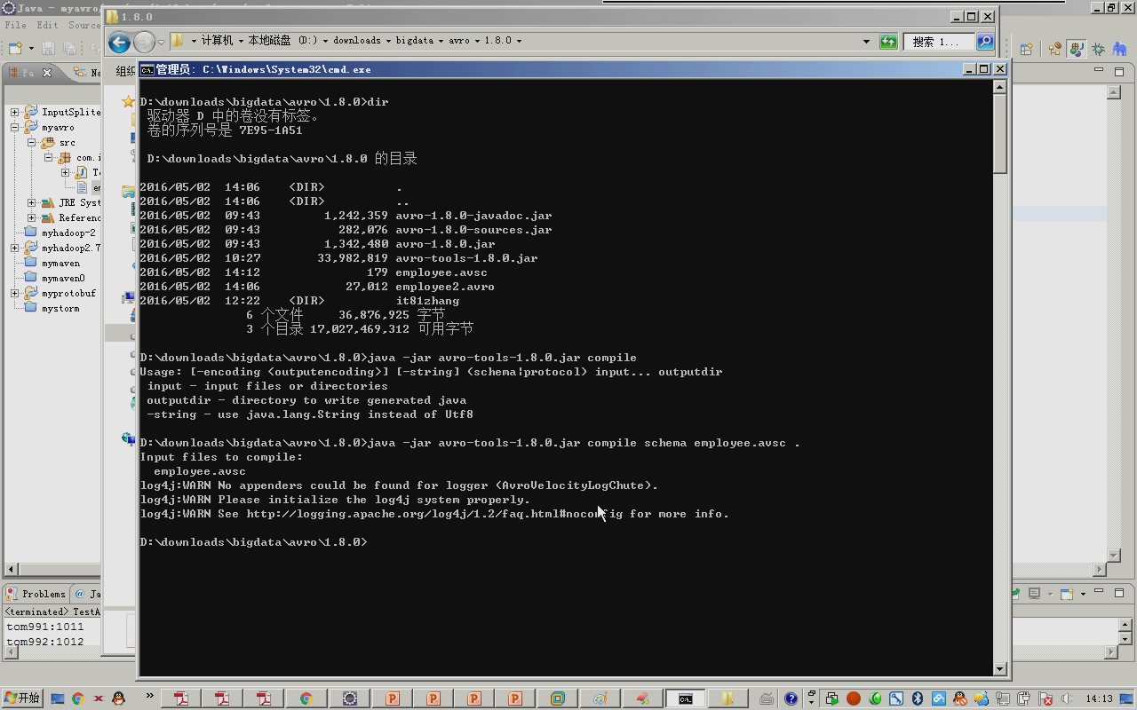Click Eclipse Open Perspective toolbar icon
Viewport: 1137px width, 710px height.
[x=1027, y=49]
